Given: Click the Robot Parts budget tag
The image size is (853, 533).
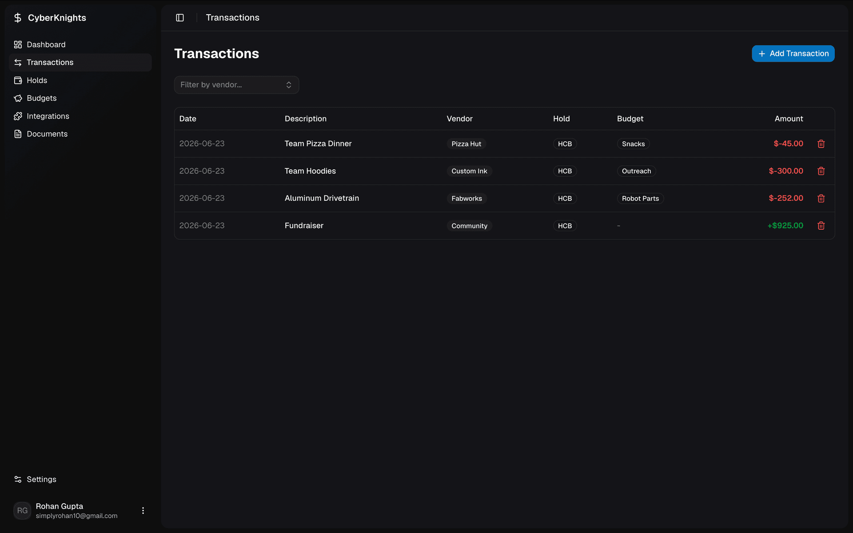Looking at the screenshot, I should point(640,199).
